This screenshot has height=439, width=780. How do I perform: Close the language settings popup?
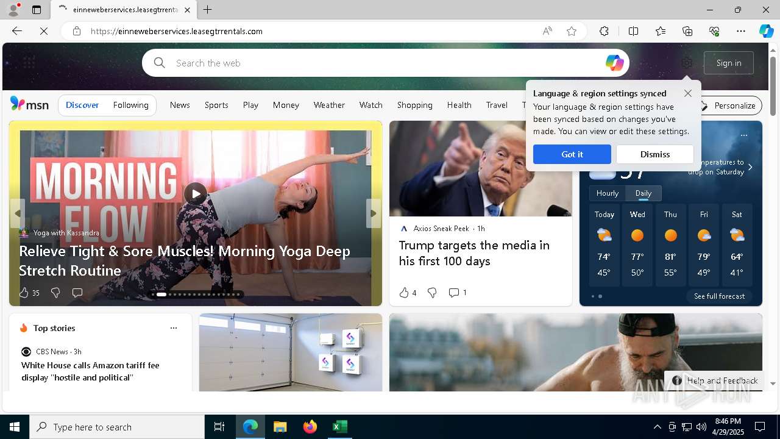(687, 93)
